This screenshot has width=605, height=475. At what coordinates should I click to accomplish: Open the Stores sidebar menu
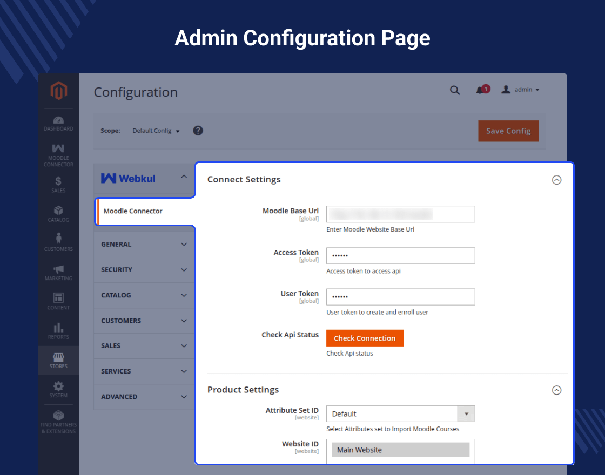point(58,361)
